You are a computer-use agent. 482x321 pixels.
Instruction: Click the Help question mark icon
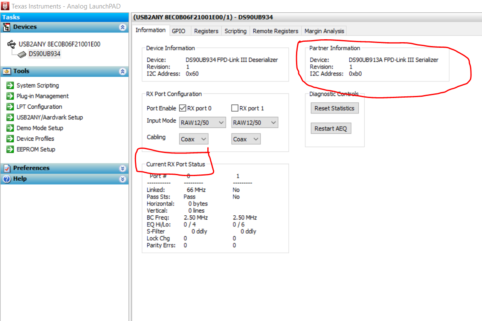[x=7, y=179]
